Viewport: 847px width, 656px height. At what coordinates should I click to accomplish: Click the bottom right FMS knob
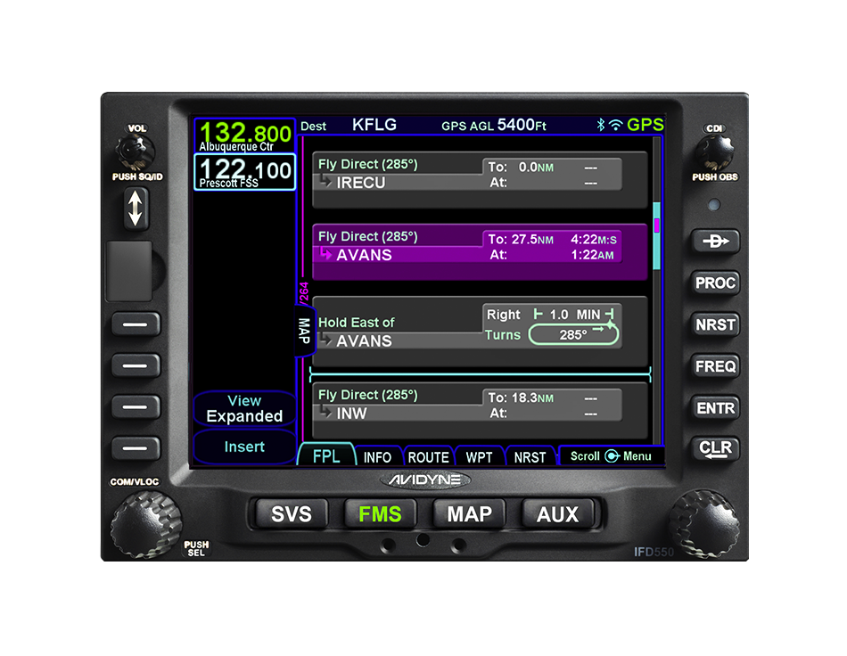pyautogui.click(x=703, y=524)
